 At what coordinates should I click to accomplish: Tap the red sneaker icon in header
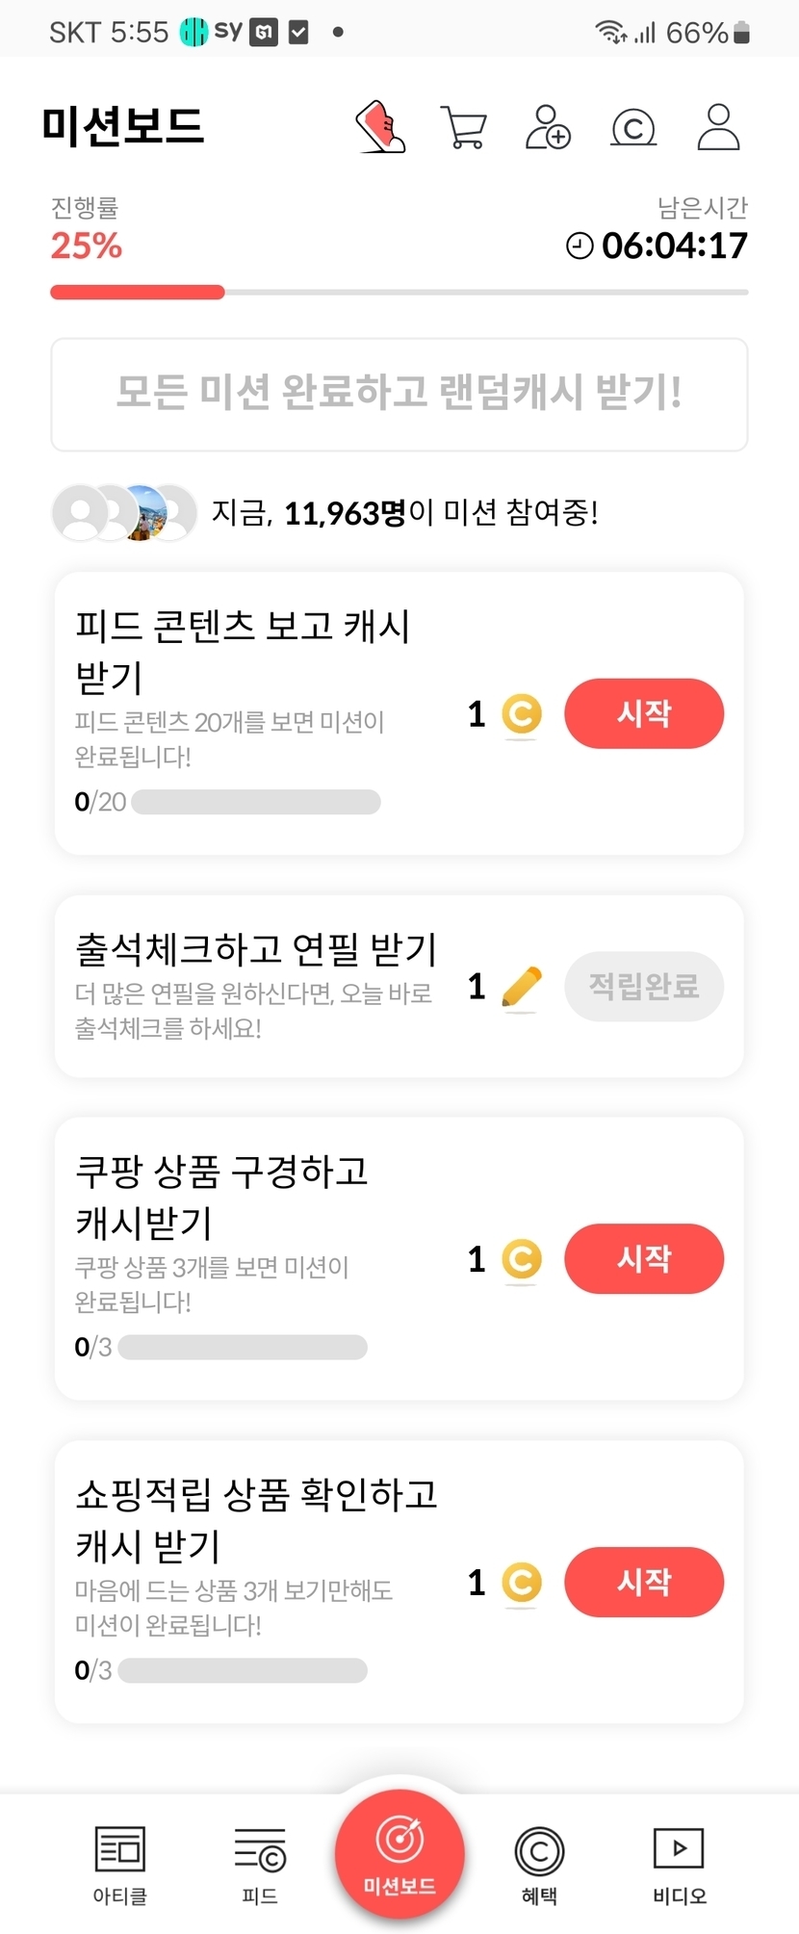pos(381,127)
